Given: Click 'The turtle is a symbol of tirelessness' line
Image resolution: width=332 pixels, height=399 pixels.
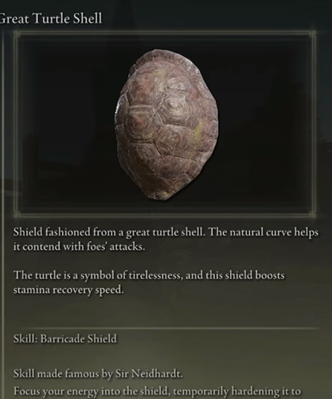Looking at the screenshot, I should [x=98, y=275].
